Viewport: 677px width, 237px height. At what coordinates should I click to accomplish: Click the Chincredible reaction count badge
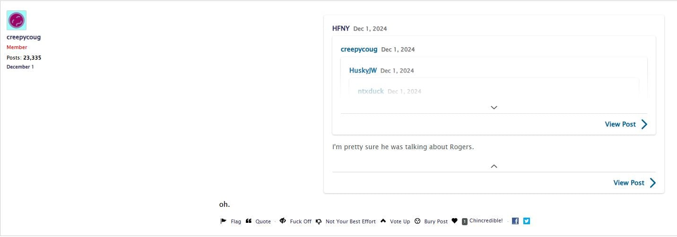465,221
